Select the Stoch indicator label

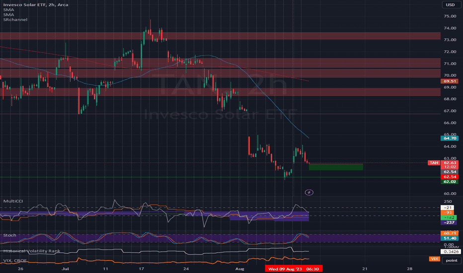[10, 235]
